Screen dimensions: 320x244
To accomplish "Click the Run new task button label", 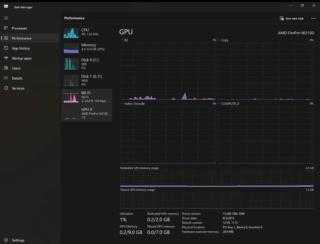I will 295,18.
